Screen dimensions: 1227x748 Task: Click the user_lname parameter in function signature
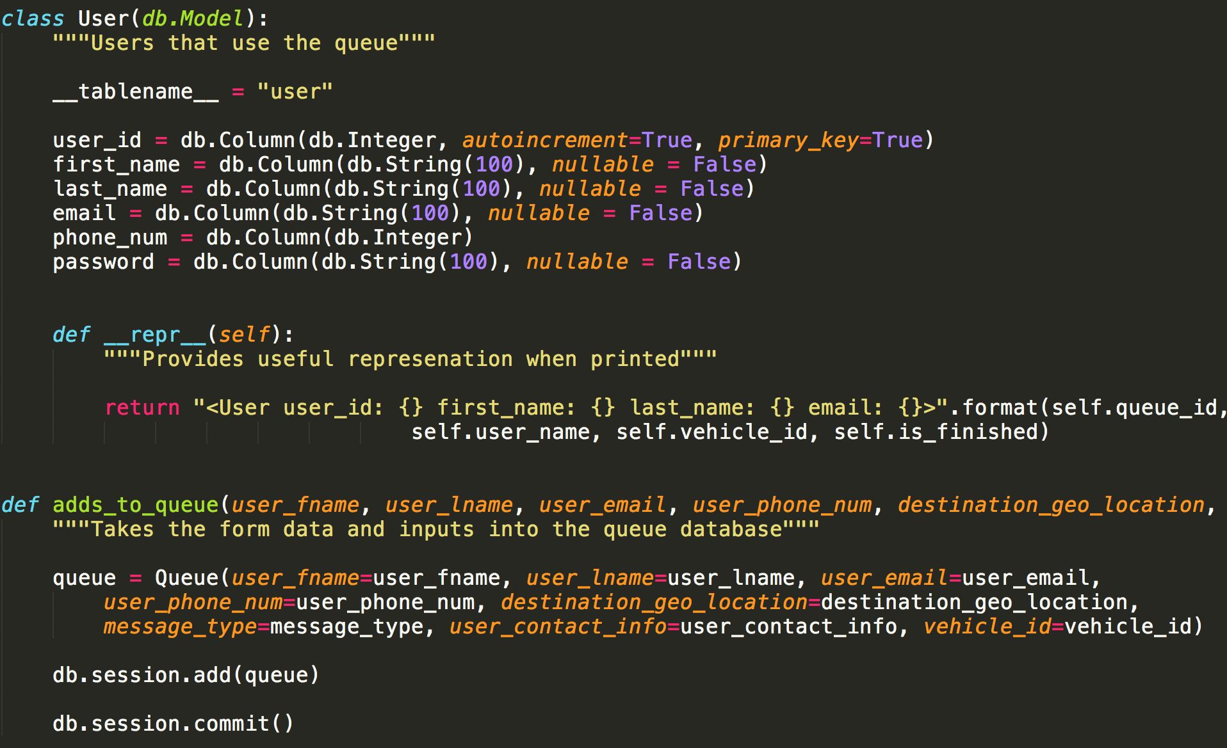pyautogui.click(x=449, y=505)
